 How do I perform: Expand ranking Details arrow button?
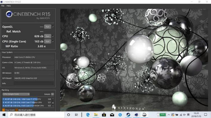click(52, 94)
